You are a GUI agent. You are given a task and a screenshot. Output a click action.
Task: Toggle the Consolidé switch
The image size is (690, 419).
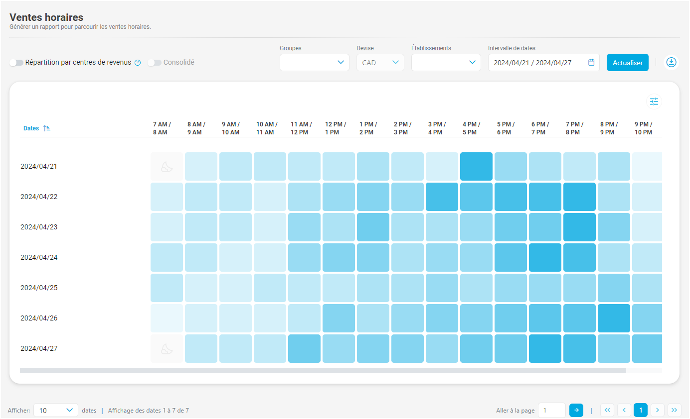click(155, 63)
